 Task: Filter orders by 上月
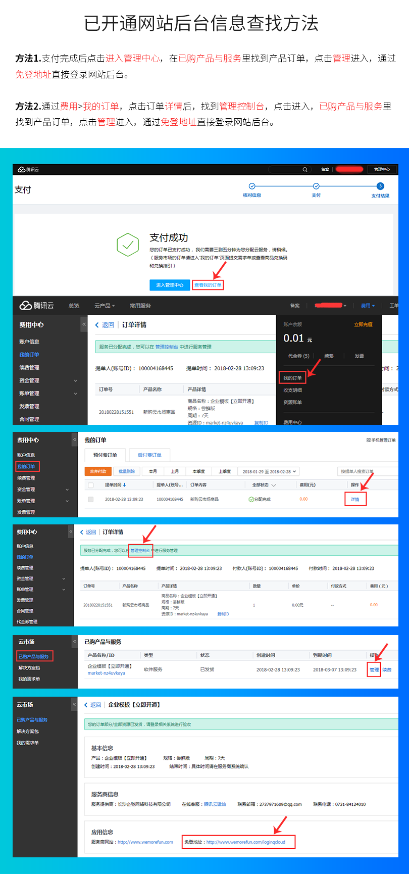coord(175,471)
